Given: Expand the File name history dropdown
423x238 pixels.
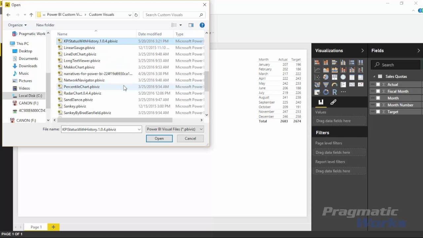Looking at the screenshot, I should point(139,129).
